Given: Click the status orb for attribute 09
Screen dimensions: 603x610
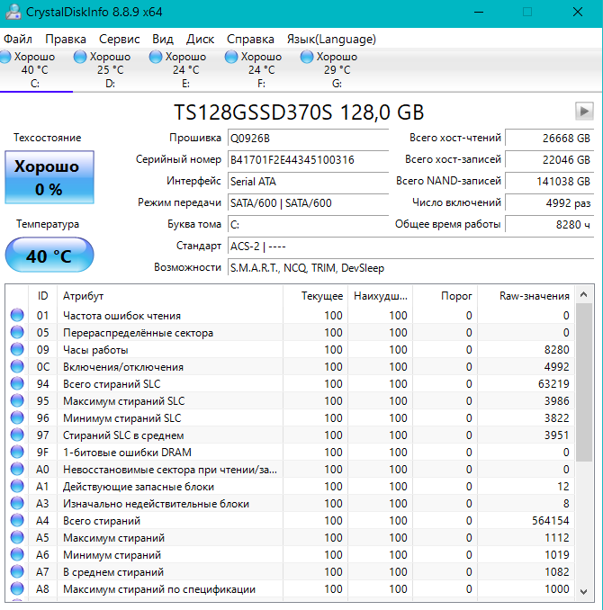Looking at the screenshot, I should (x=17, y=349).
